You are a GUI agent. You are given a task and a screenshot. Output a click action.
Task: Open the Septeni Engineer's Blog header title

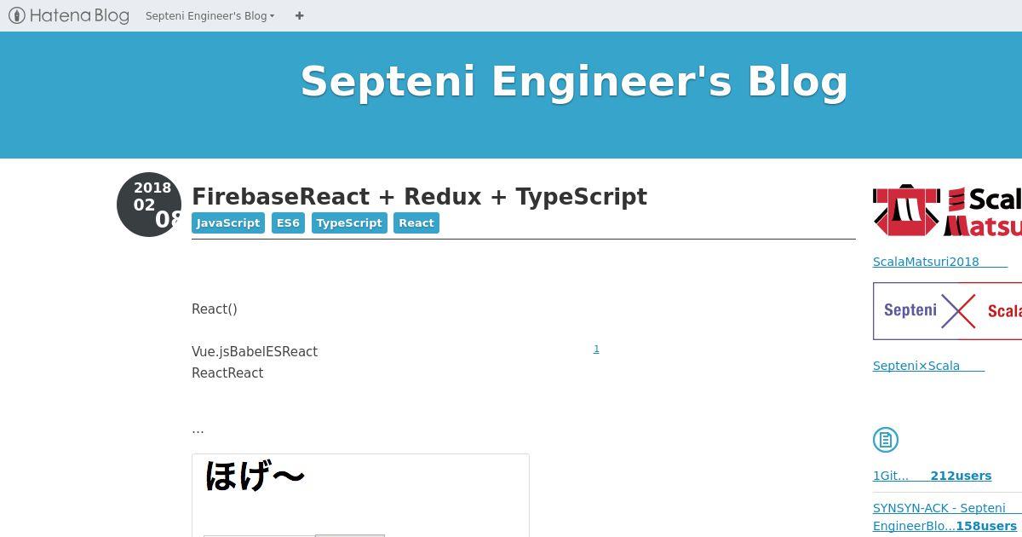(574, 82)
